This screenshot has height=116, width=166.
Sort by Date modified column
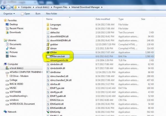tap(103, 19)
